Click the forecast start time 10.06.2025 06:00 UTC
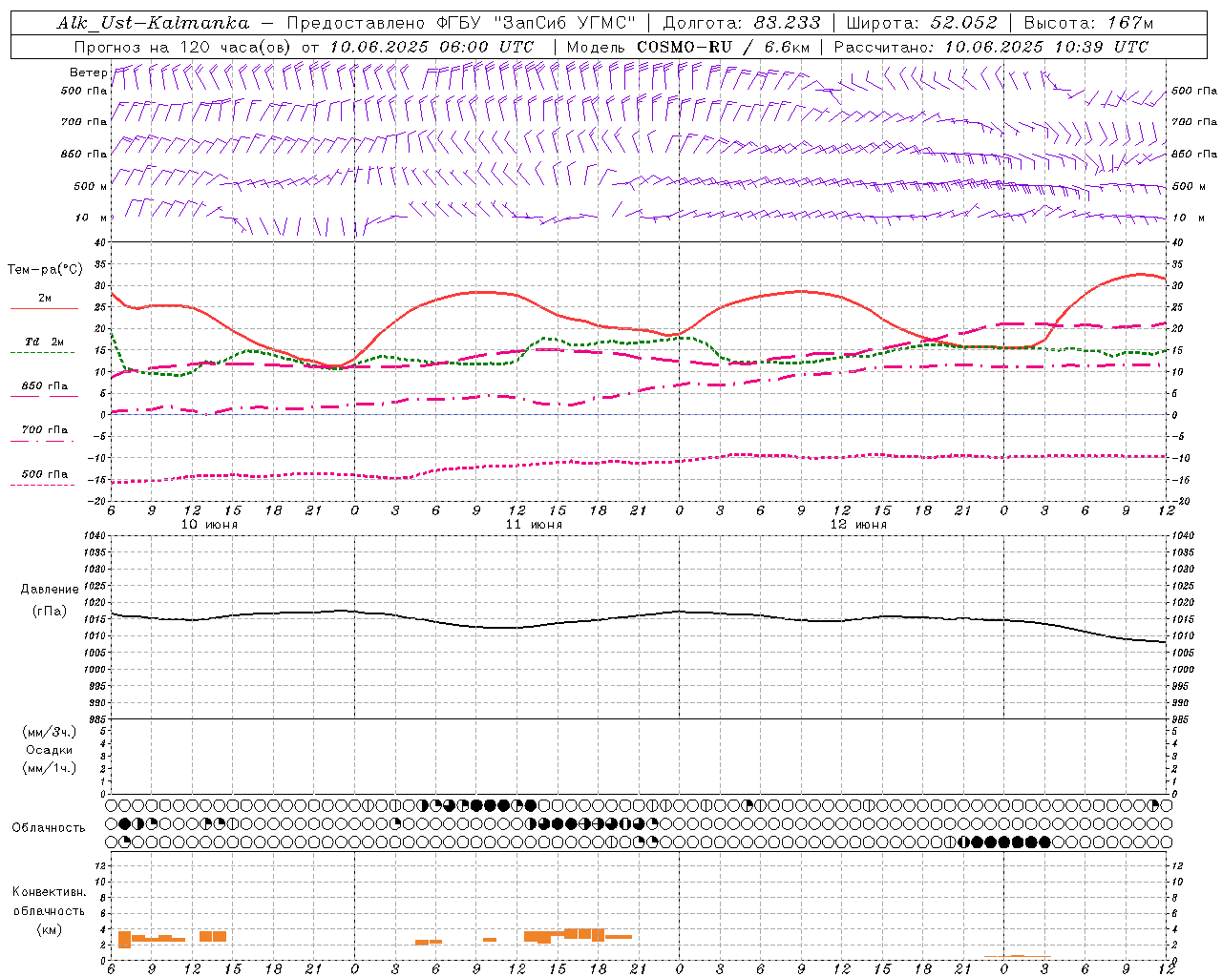This screenshot has width=1222, height=977. coord(432,47)
